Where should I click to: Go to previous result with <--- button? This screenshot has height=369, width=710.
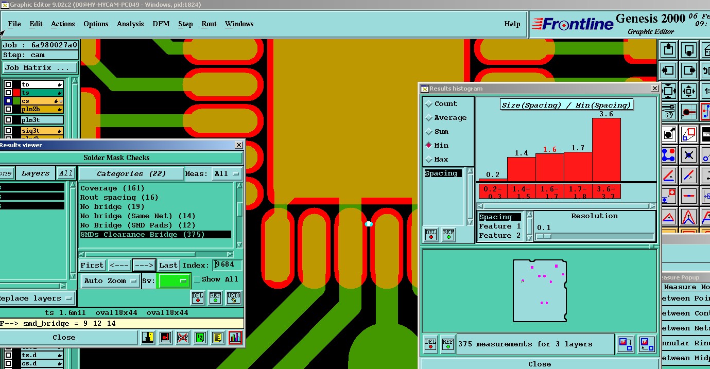pos(119,265)
